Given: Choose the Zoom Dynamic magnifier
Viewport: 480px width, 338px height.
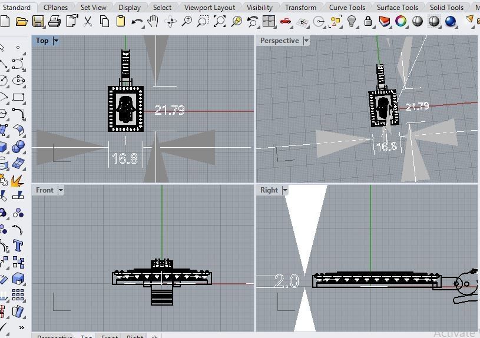Looking at the screenshot, I should [187, 21].
